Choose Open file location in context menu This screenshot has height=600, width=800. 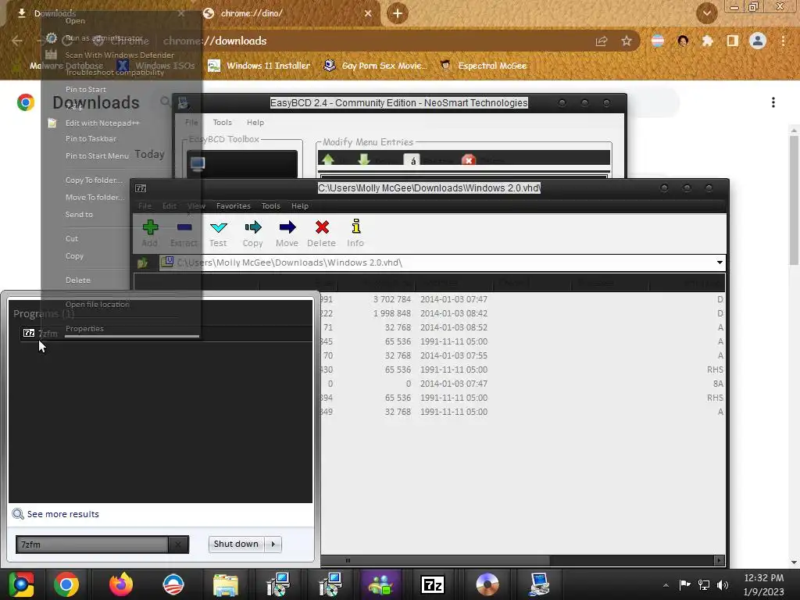tap(97, 305)
